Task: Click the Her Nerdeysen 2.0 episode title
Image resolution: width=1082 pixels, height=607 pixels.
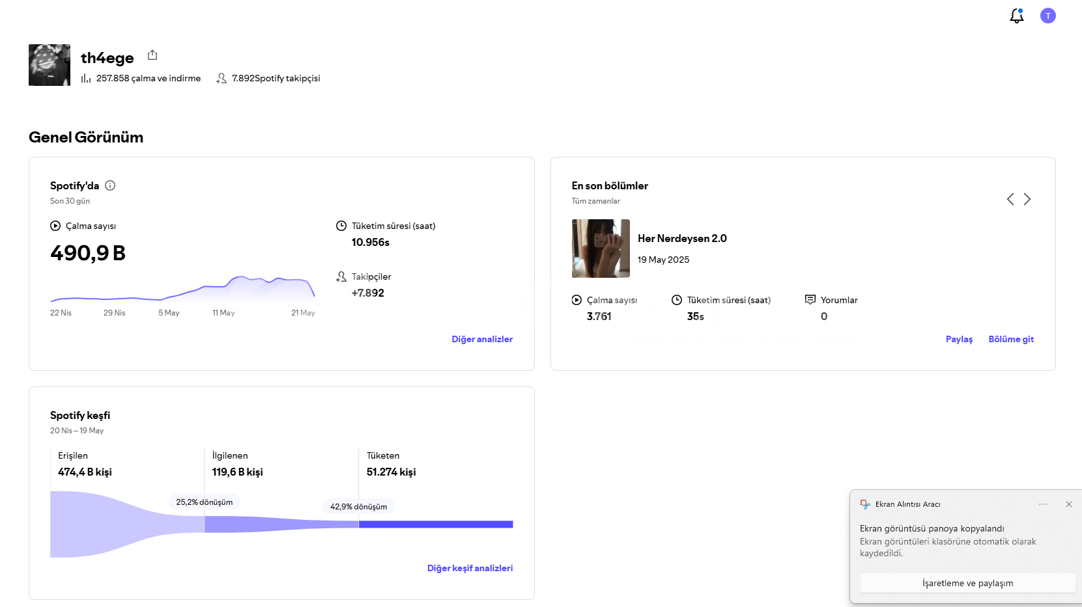Action: (682, 238)
